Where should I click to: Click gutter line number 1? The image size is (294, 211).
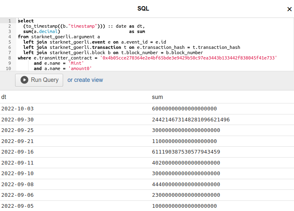point(9,21)
